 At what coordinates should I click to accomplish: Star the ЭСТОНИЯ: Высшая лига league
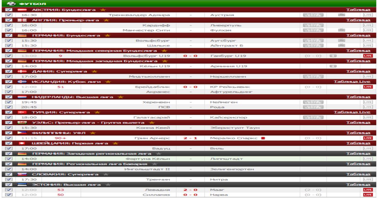(109, 184)
